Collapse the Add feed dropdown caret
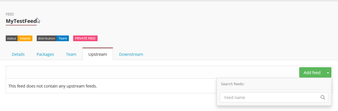This screenshot has width=338, height=111. tap(328, 73)
